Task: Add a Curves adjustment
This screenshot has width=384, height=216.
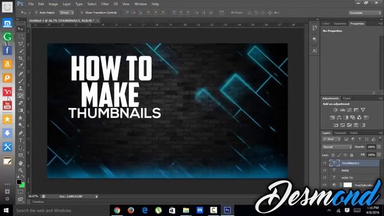Action: point(349,110)
